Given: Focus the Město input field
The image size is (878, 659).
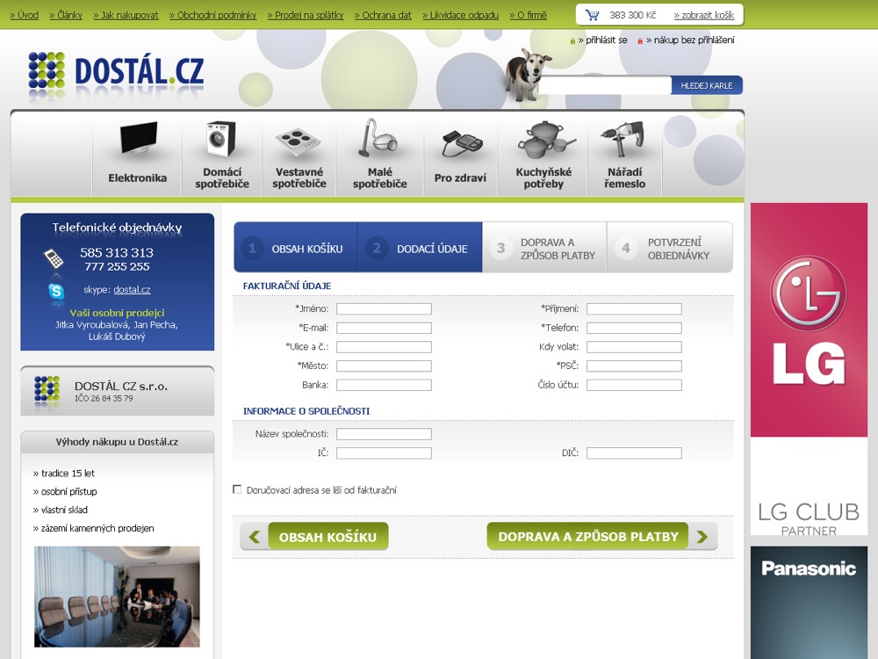Looking at the screenshot, I should [x=385, y=366].
